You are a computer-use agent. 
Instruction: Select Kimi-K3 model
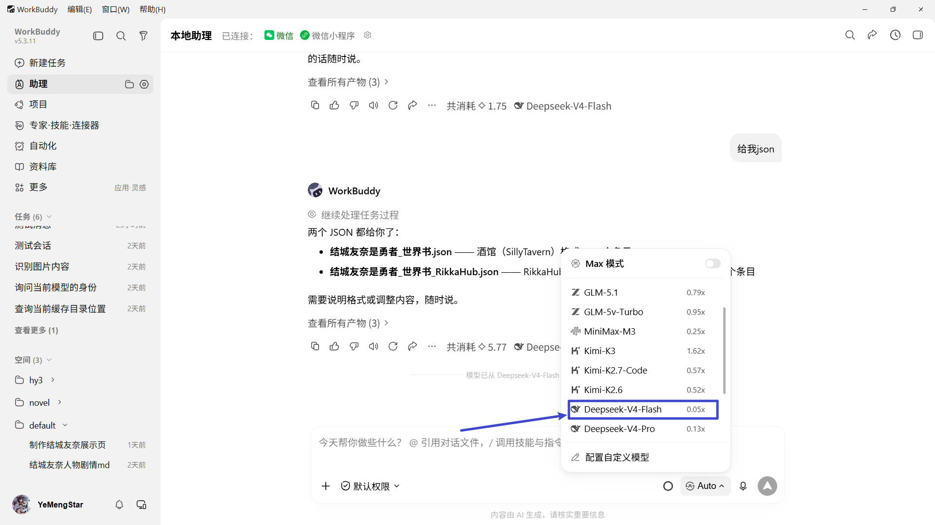click(643, 351)
